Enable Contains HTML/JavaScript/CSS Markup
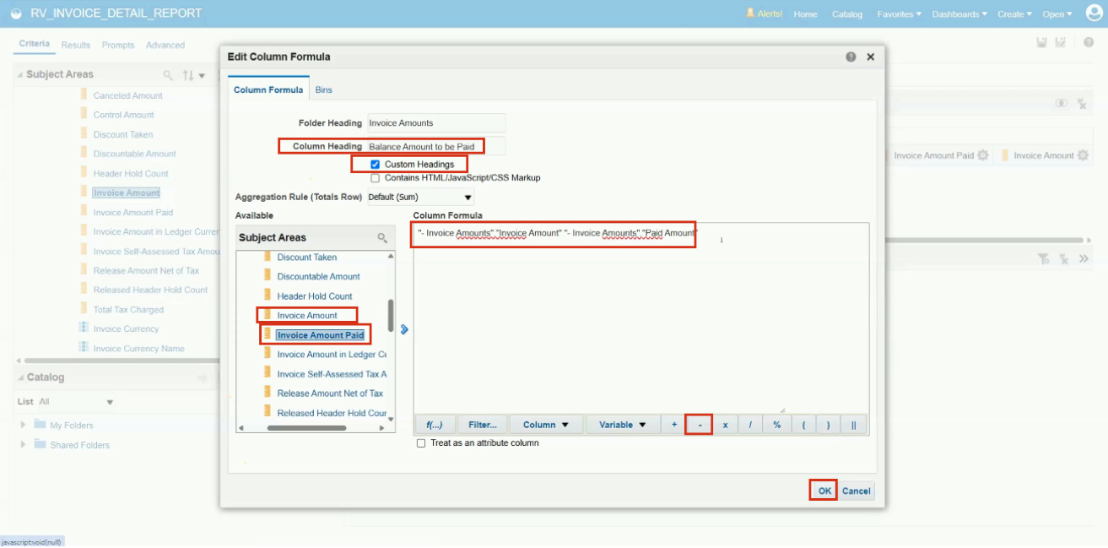Image resolution: width=1108 pixels, height=548 pixels. [x=374, y=177]
